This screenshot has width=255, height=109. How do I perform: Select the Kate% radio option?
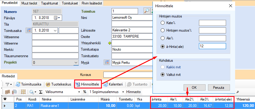click(x=162, y=23)
